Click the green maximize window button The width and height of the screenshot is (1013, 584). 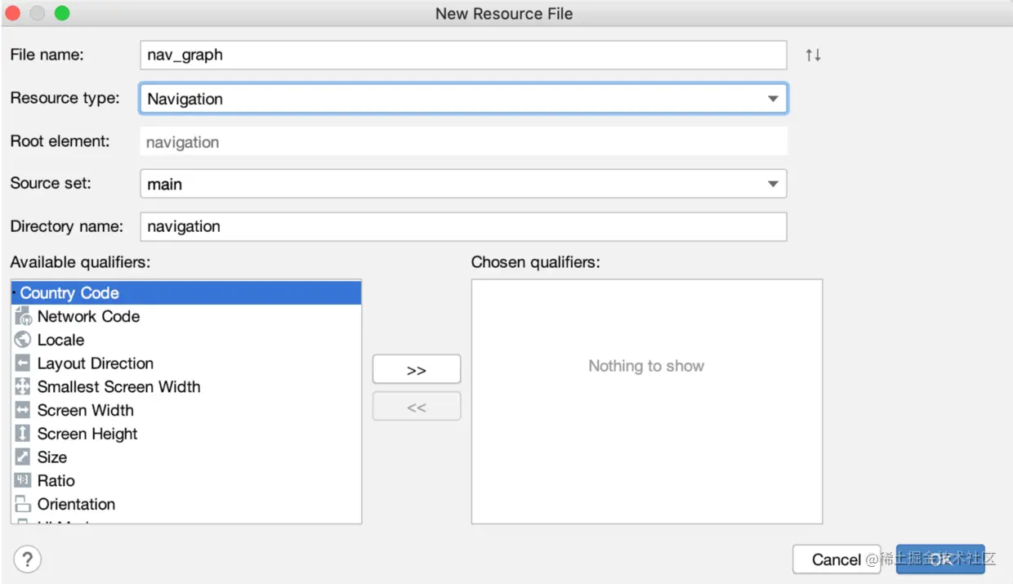62,13
